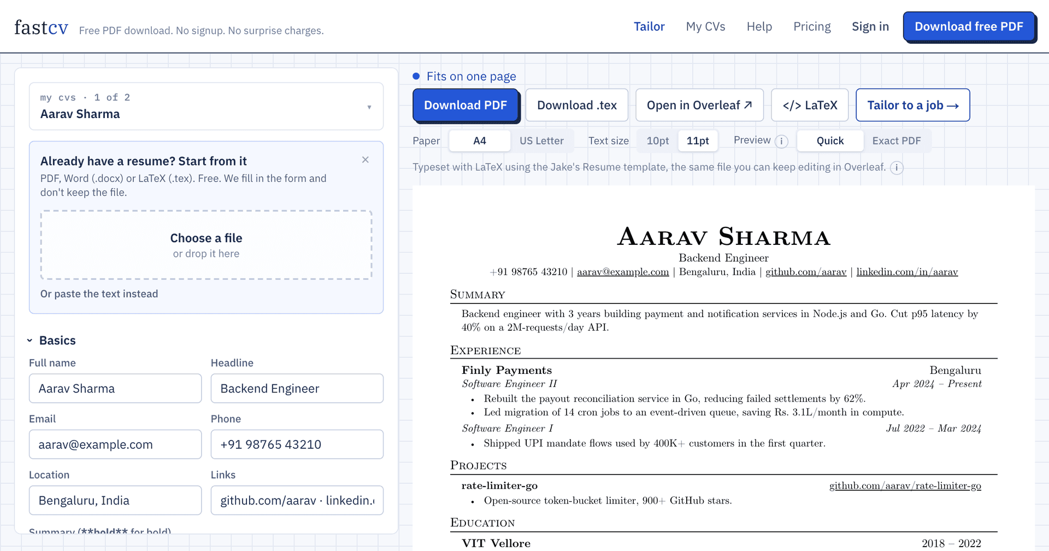Screen dimensions: 1049x551
Task: Click Or paste the text instead
Action: click(x=99, y=294)
